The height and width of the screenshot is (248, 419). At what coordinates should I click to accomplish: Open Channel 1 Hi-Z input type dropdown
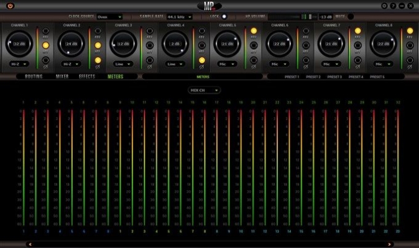click(x=19, y=64)
